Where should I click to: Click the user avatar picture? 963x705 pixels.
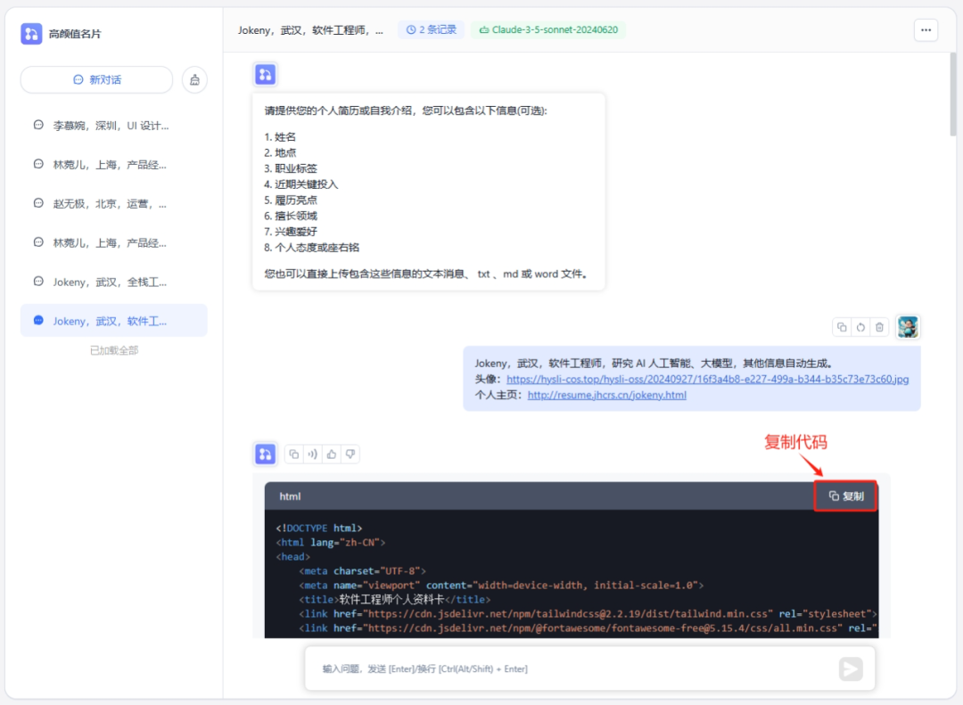coord(908,327)
